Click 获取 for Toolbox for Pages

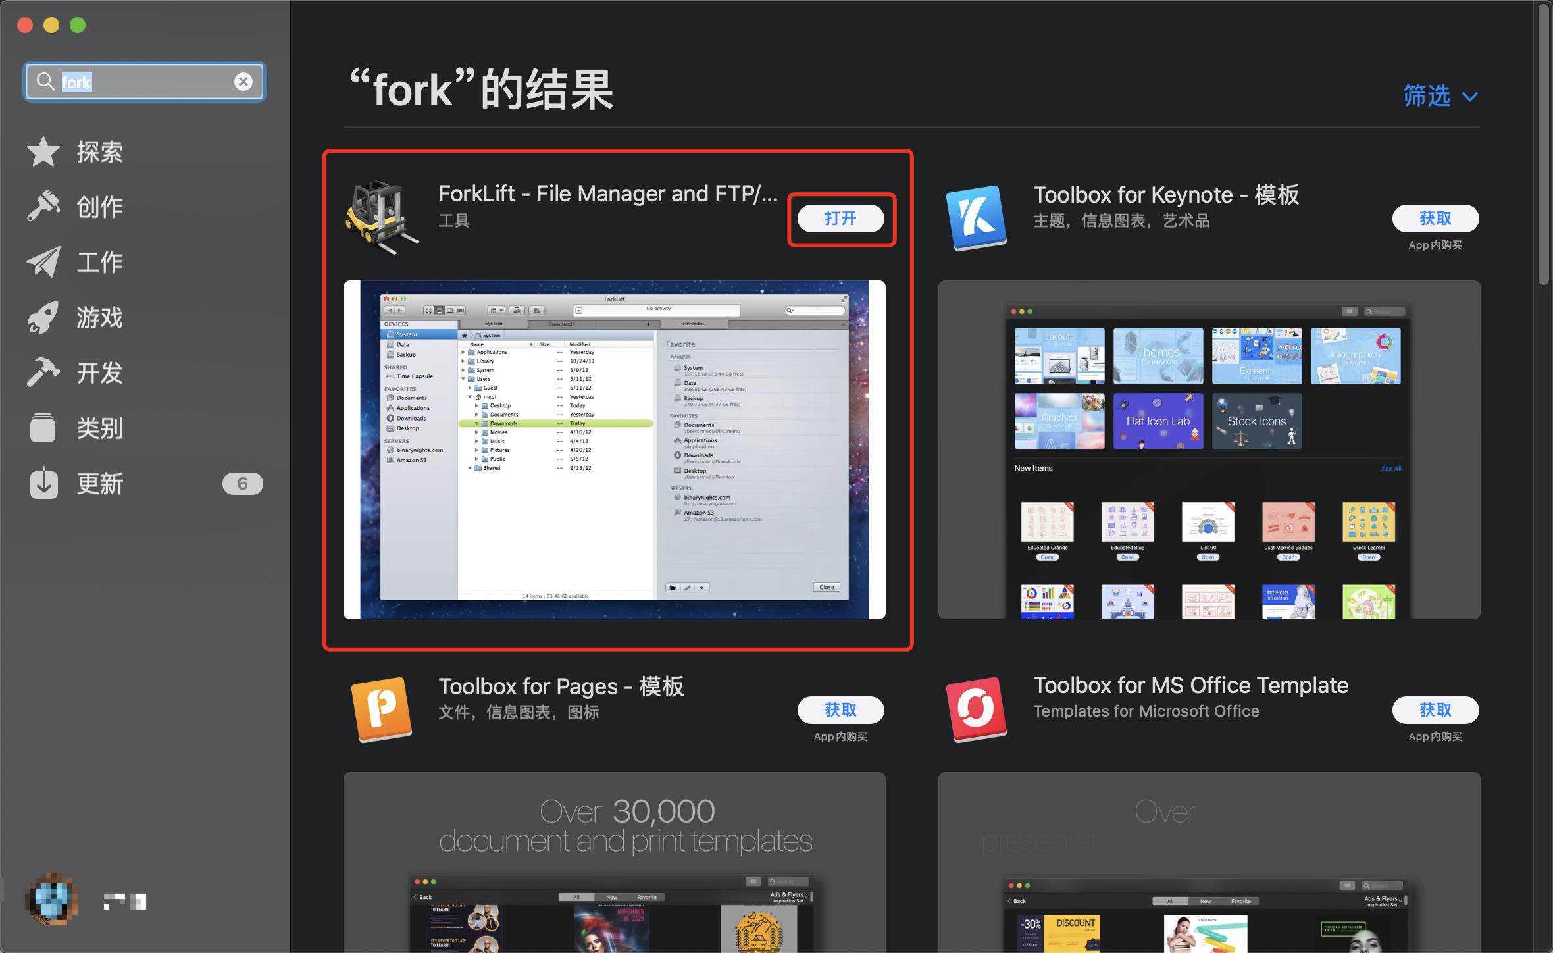(840, 709)
